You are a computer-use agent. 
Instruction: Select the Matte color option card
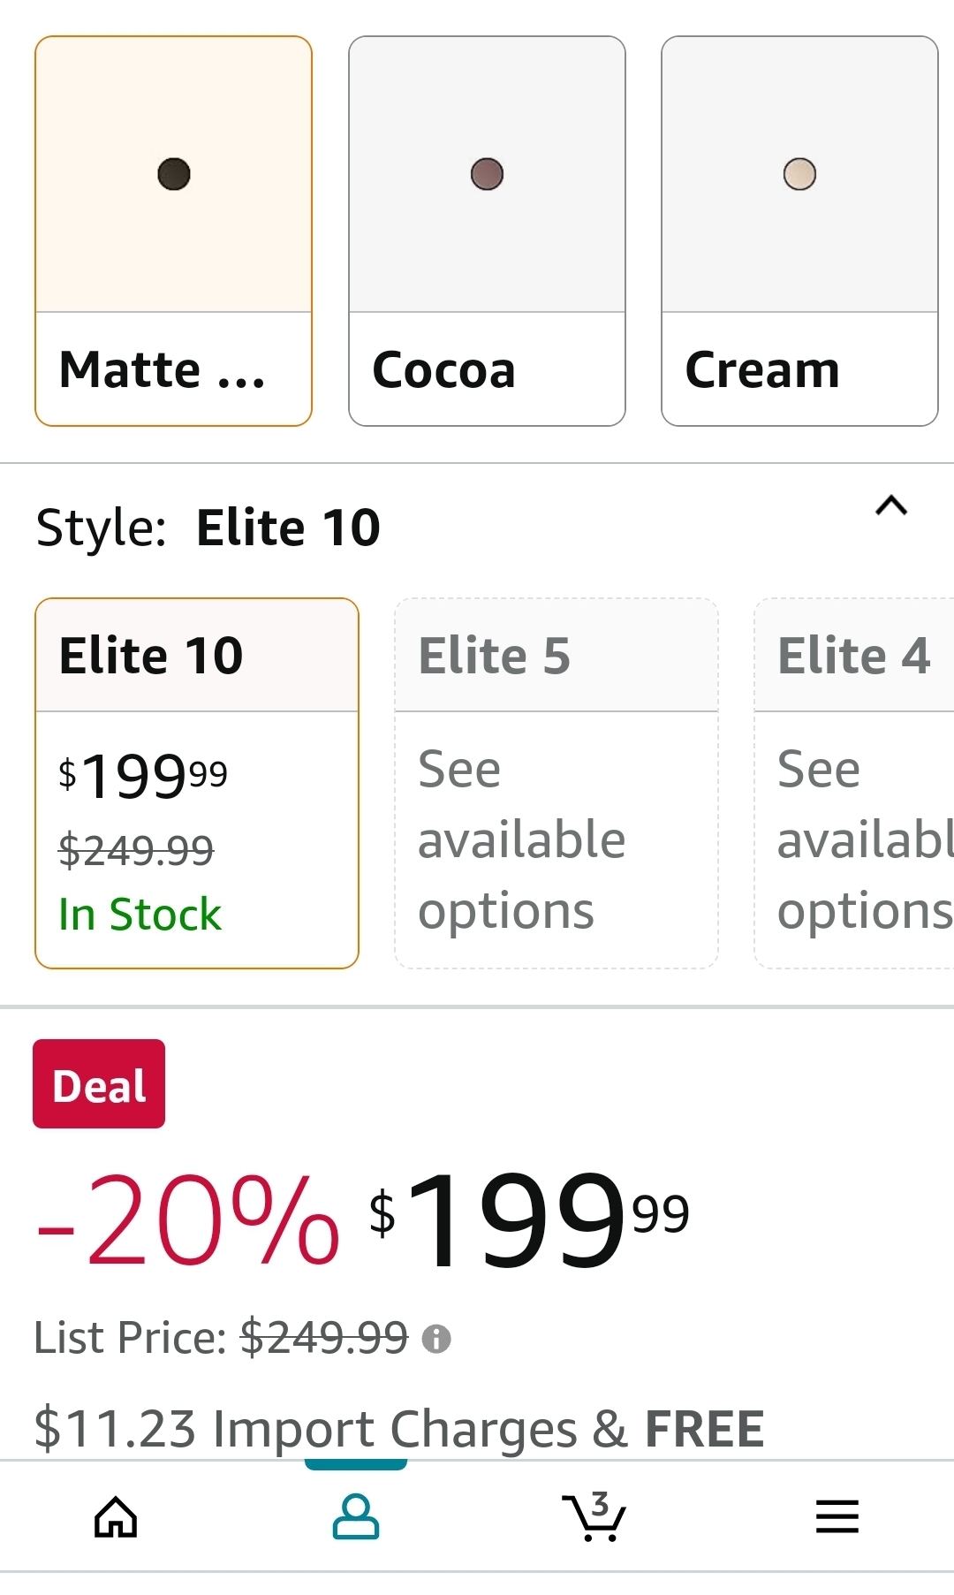coord(174,231)
